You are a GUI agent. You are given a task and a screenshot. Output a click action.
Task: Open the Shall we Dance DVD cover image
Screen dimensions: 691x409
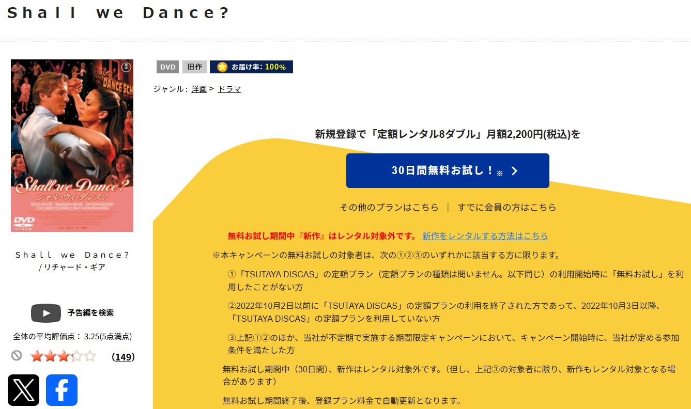72,146
